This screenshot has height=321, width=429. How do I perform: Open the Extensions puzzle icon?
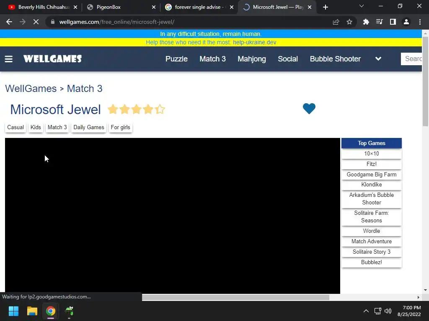366,22
